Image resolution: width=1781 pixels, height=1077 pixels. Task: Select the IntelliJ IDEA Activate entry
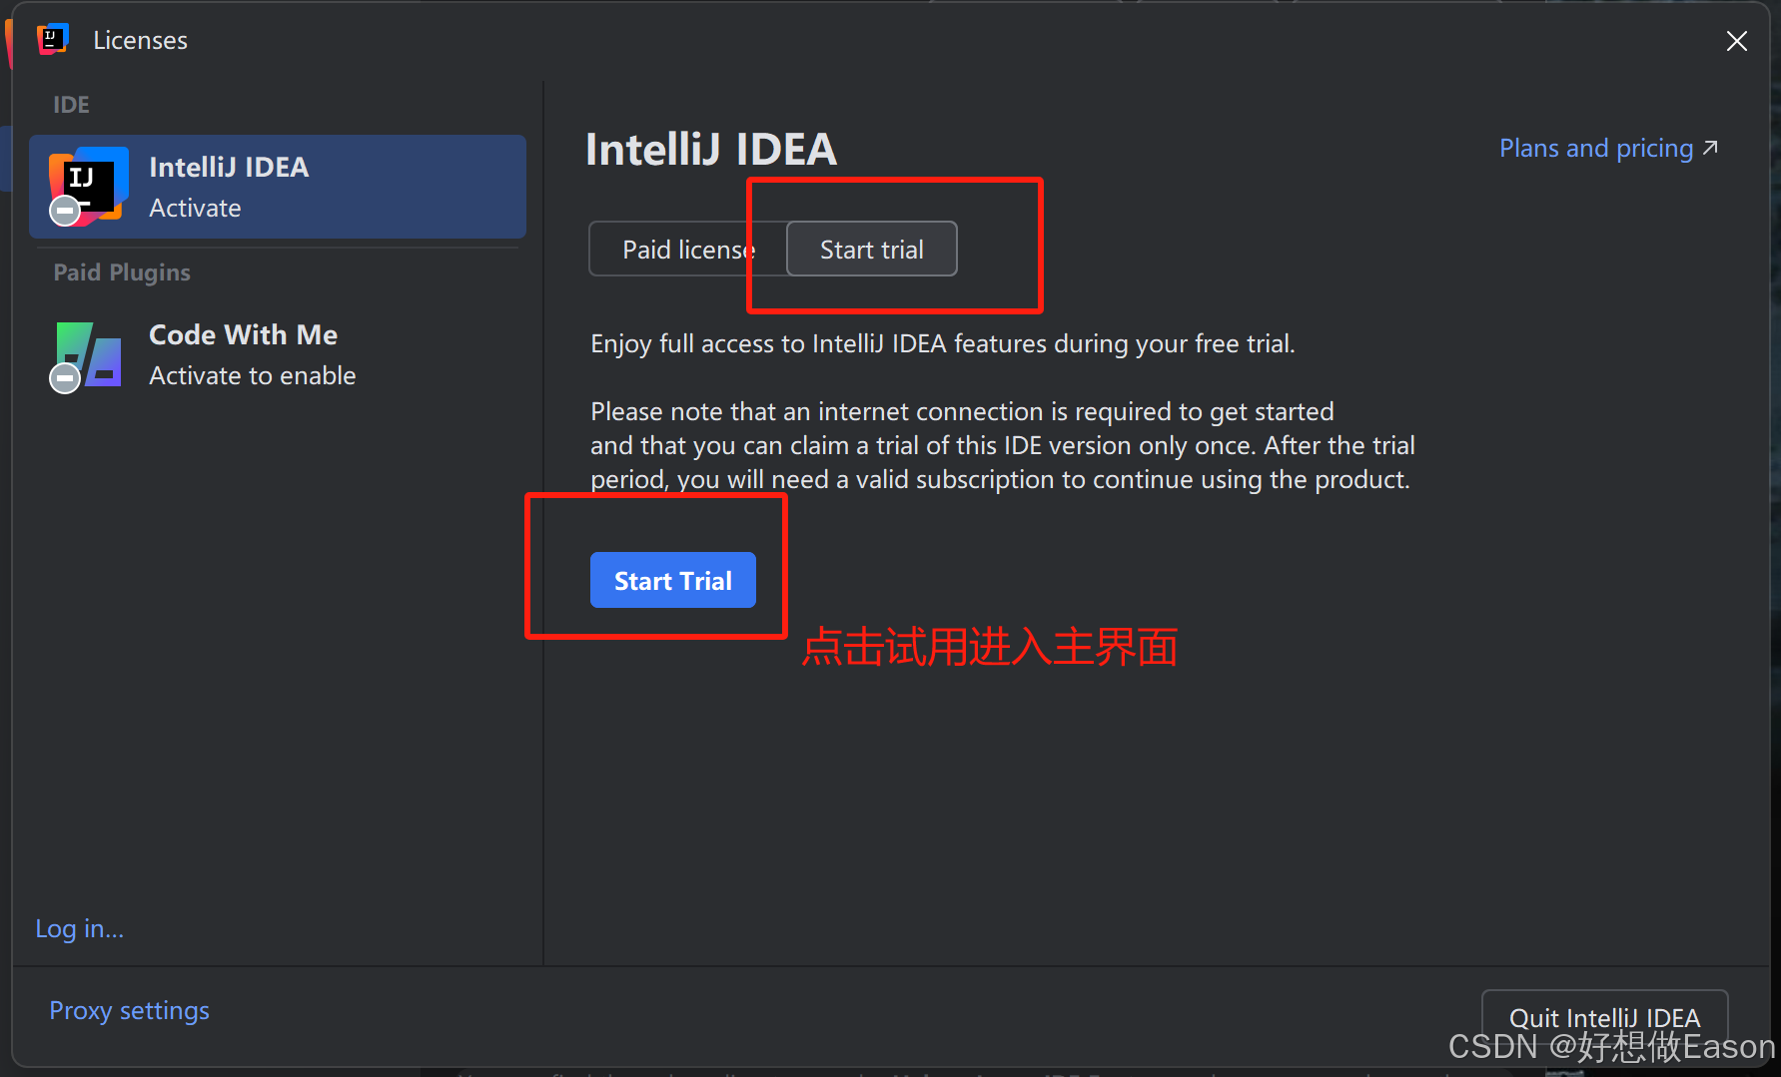point(278,187)
